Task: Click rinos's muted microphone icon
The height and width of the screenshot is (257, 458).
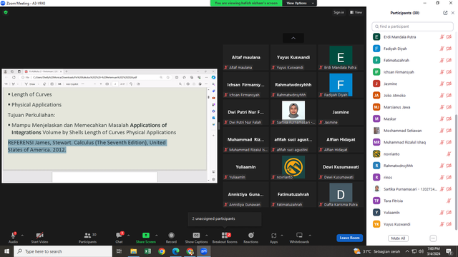Action: [442, 177]
